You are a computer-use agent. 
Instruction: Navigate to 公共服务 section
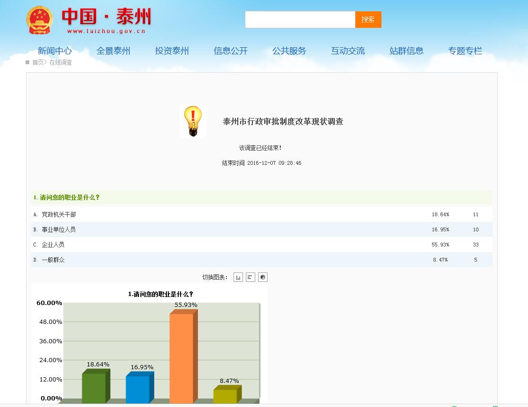point(289,51)
